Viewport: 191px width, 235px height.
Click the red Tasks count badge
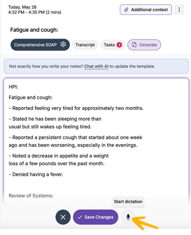point(120,45)
